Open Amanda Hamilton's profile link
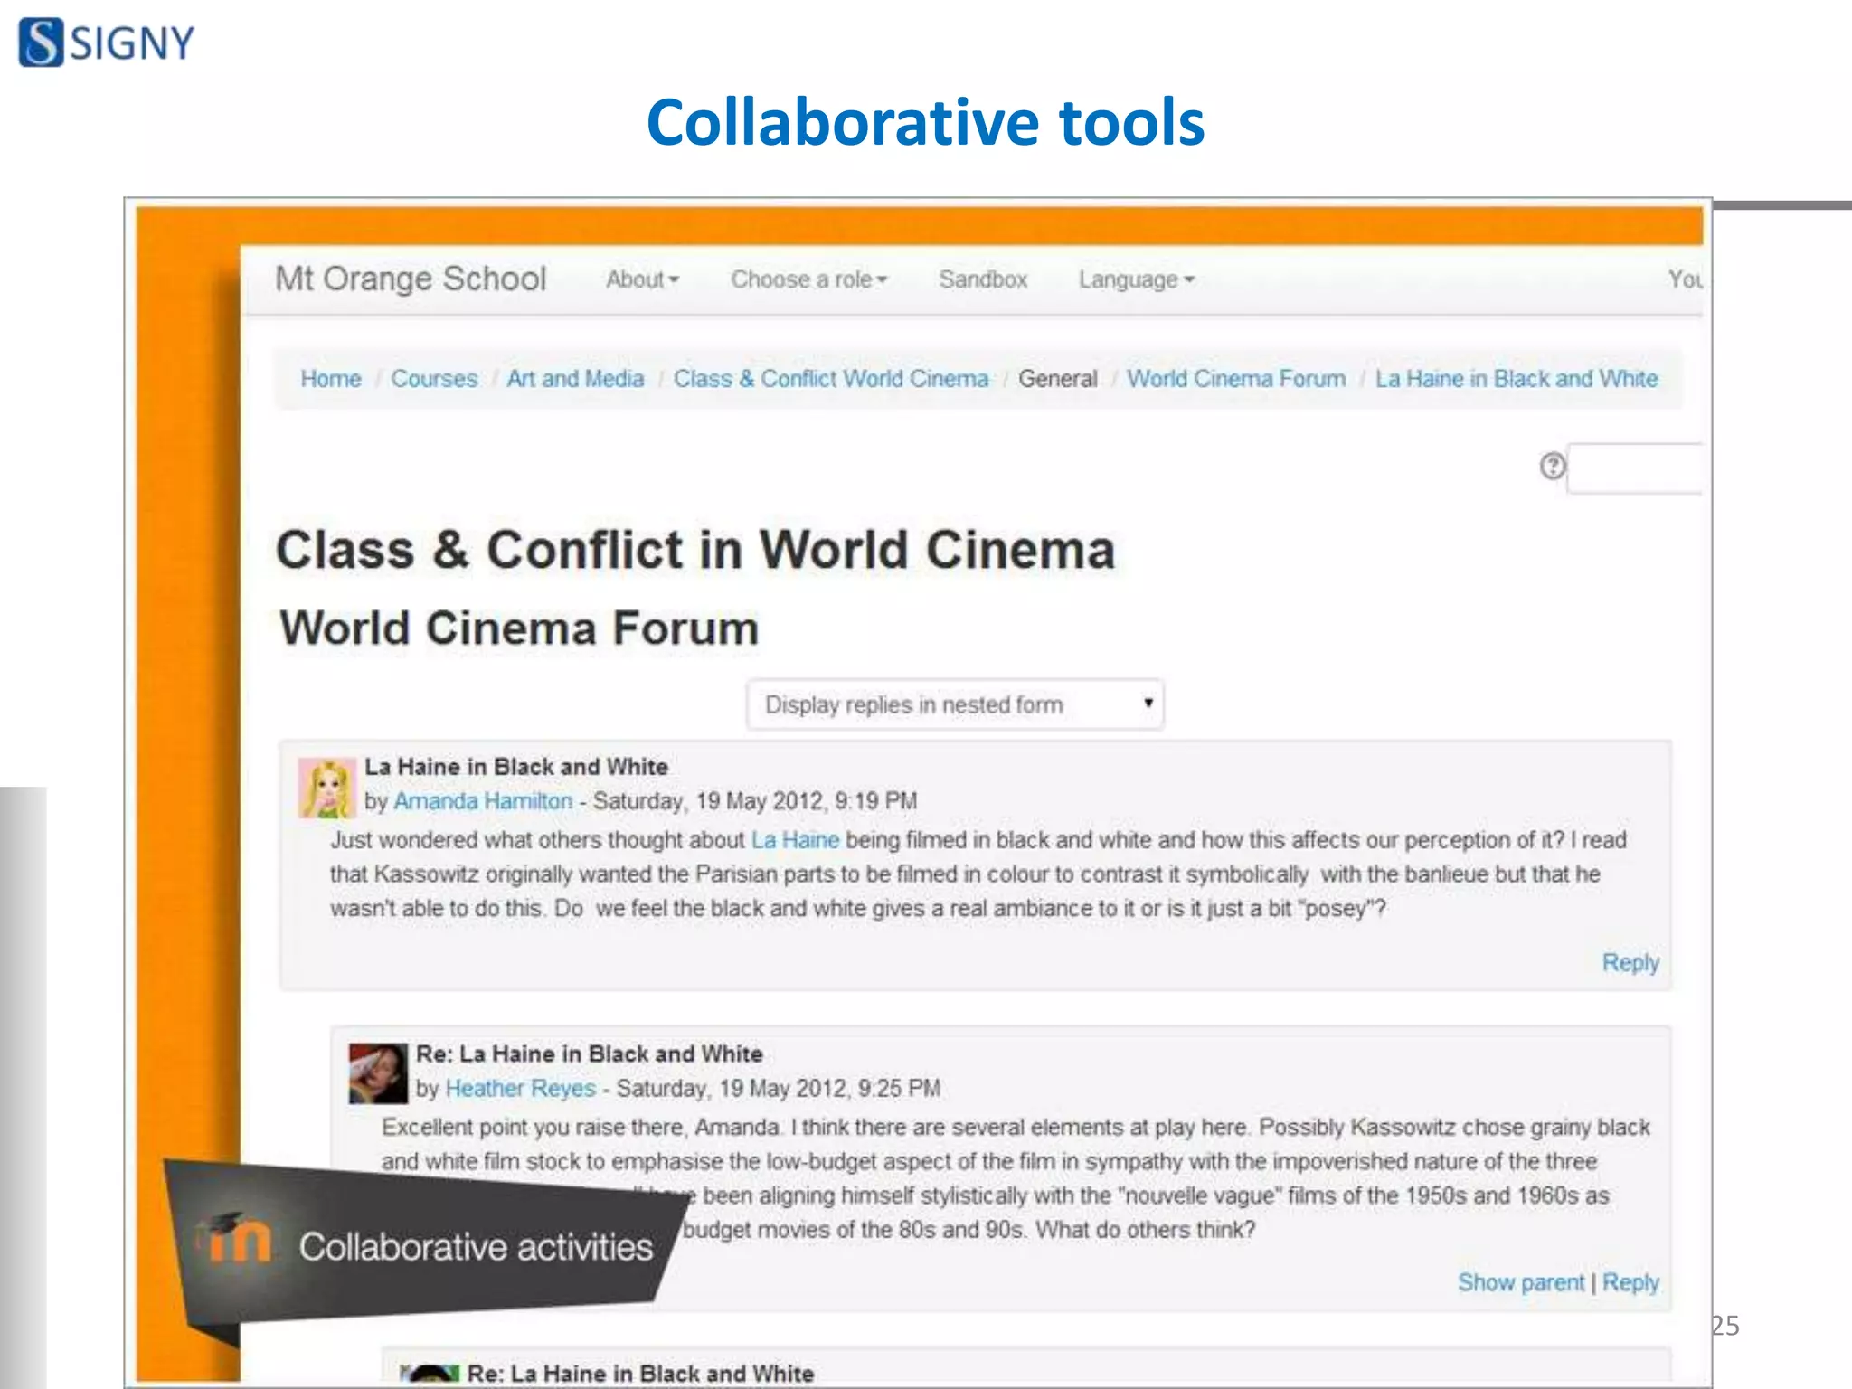The width and height of the screenshot is (1852, 1389). tap(483, 801)
